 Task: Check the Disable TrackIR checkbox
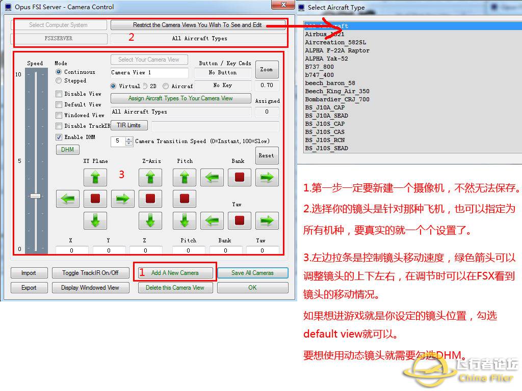(59, 126)
